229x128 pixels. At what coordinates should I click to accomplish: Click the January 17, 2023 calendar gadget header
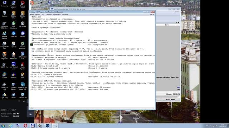(174, 2)
